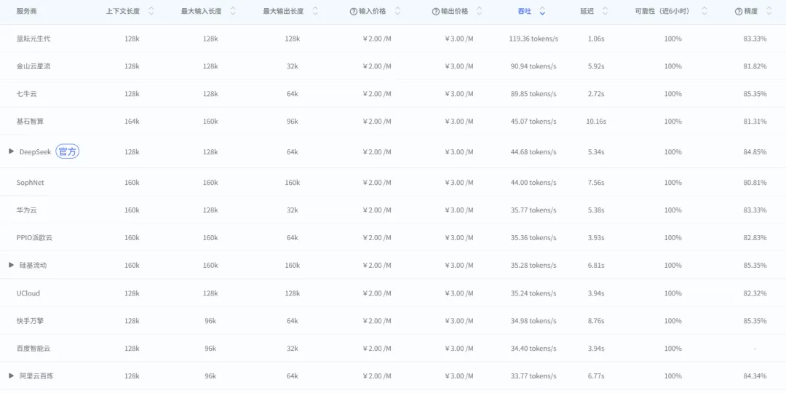Image resolution: width=786 pixels, height=393 pixels.
Task: Click throughput value 44.00 tokens/s
Action: tap(534, 183)
